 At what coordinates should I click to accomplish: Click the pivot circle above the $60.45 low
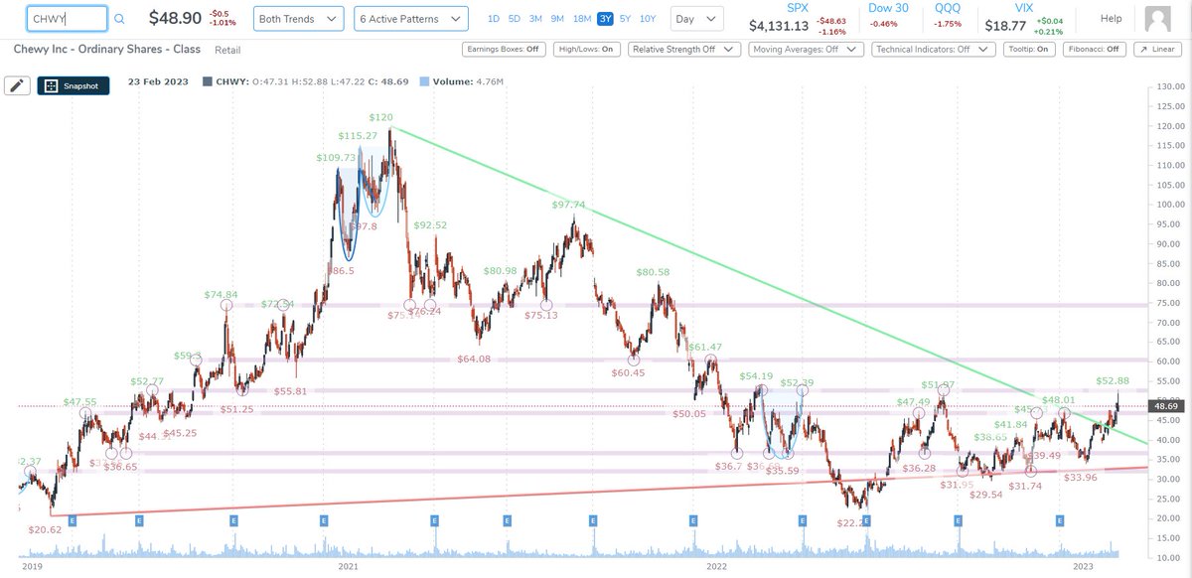633,361
